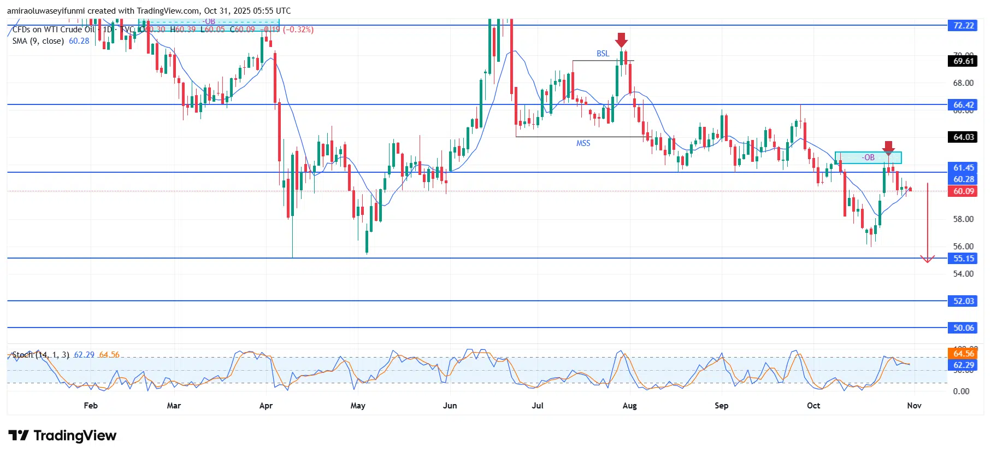Select the red 60.09 current price label
991x456 pixels.
pos(963,191)
